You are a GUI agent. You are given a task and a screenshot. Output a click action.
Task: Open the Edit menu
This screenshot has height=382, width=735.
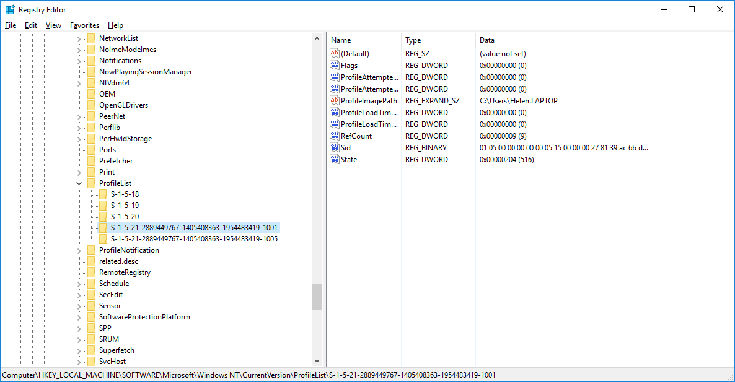click(x=31, y=25)
